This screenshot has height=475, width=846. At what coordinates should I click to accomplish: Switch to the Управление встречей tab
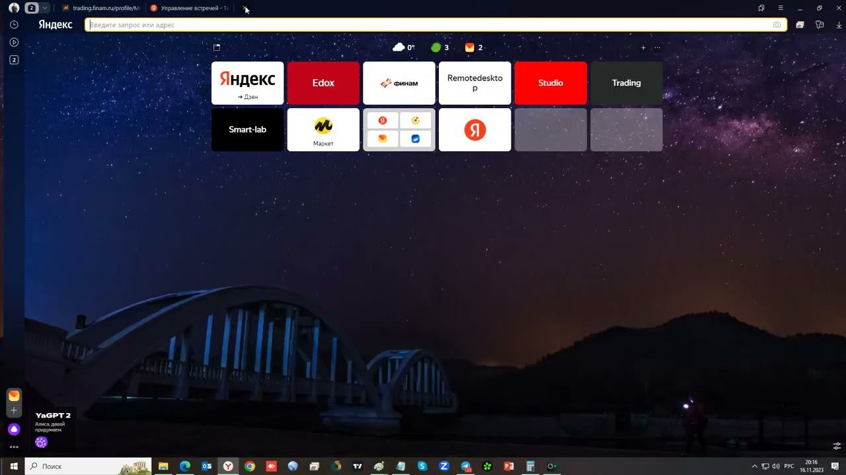190,8
